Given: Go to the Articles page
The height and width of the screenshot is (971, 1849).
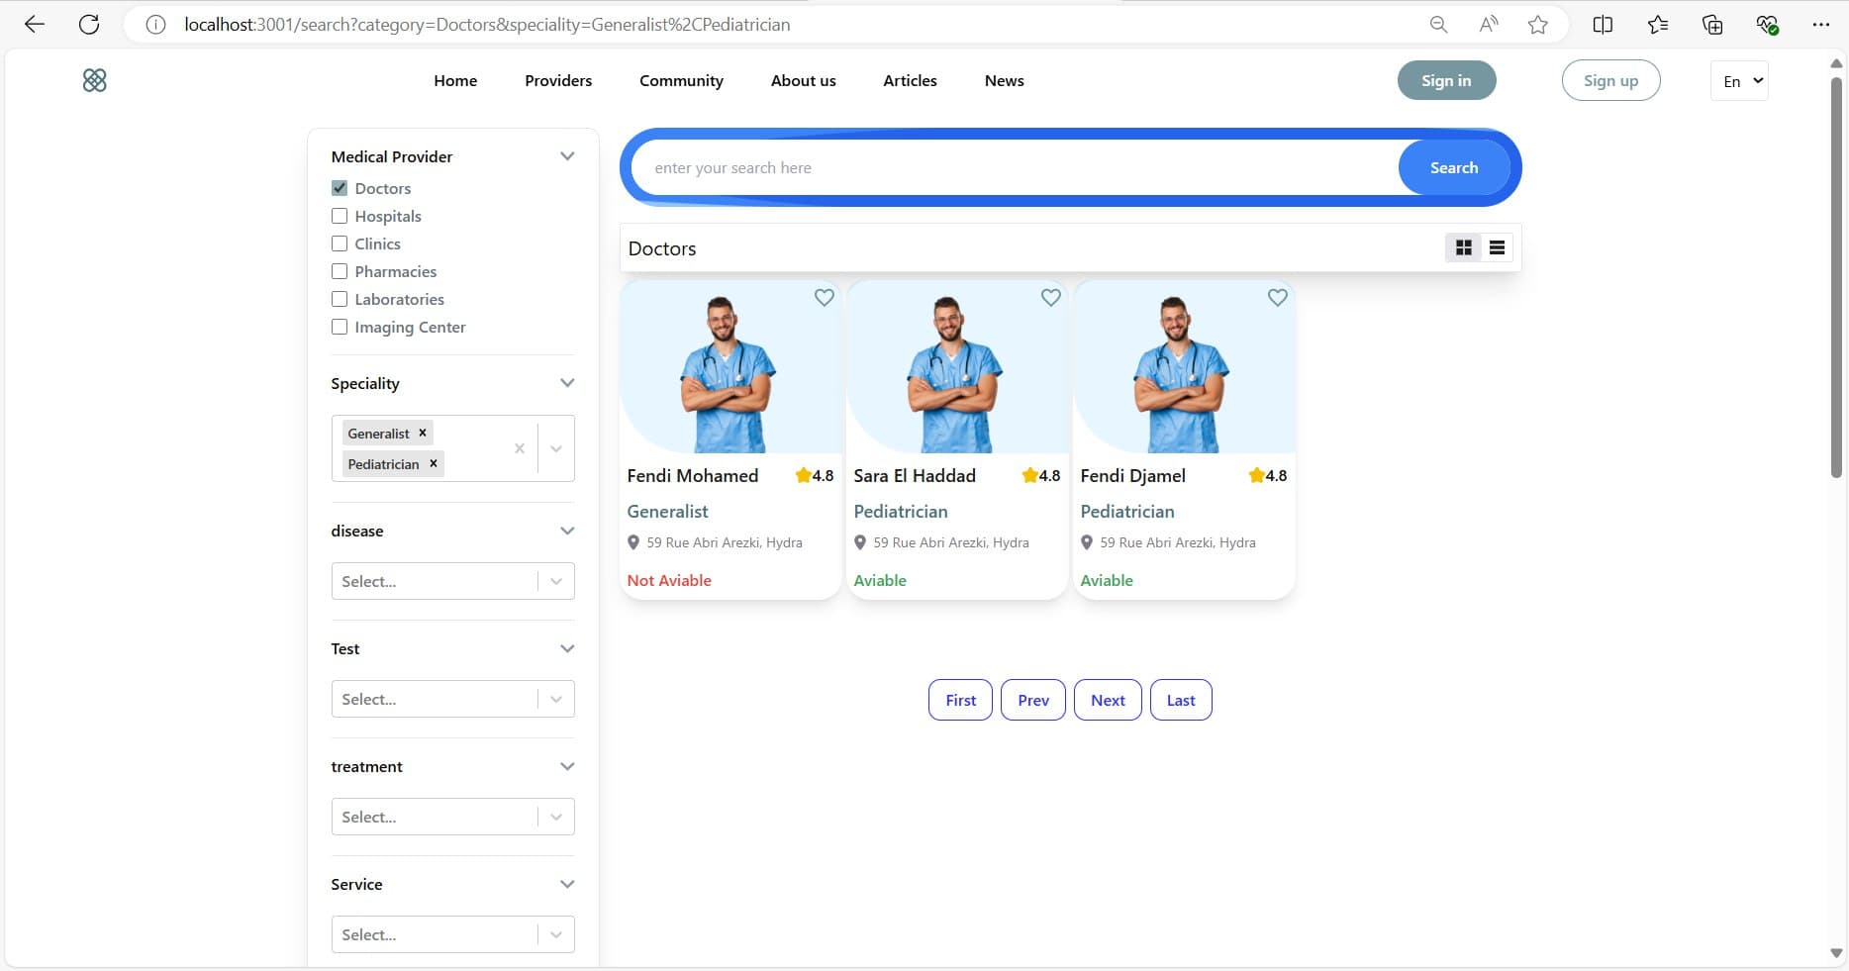Looking at the screenshot, I should 910,81.
